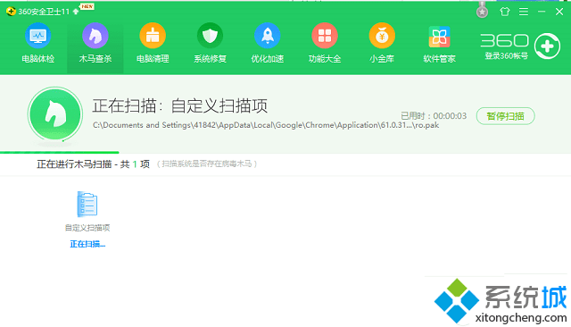Click the 360 shield logo in title bar

pos(11,12)
